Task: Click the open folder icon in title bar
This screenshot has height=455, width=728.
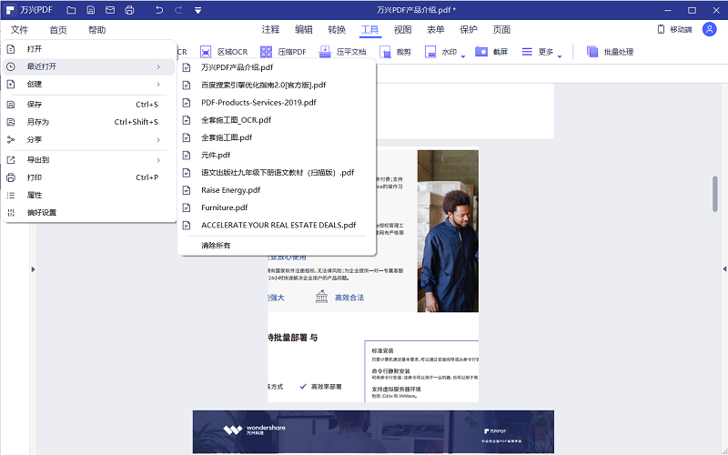Action: (x=71, y=10)
